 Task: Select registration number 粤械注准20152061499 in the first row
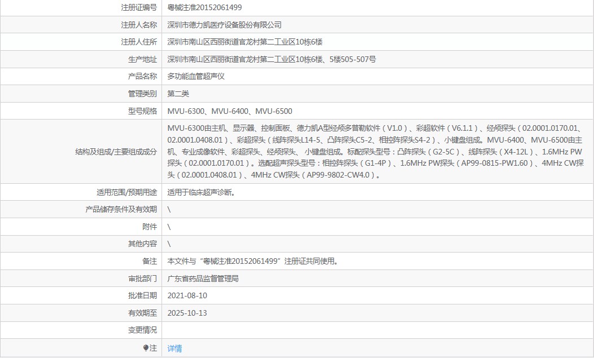204,7
